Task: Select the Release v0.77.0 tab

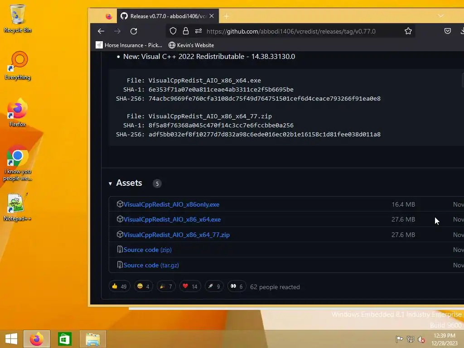Action: (x=168, y=16)
